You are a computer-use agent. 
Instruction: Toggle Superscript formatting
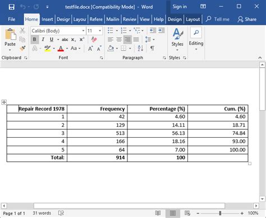pyautogui.click(x=82, y=39)
